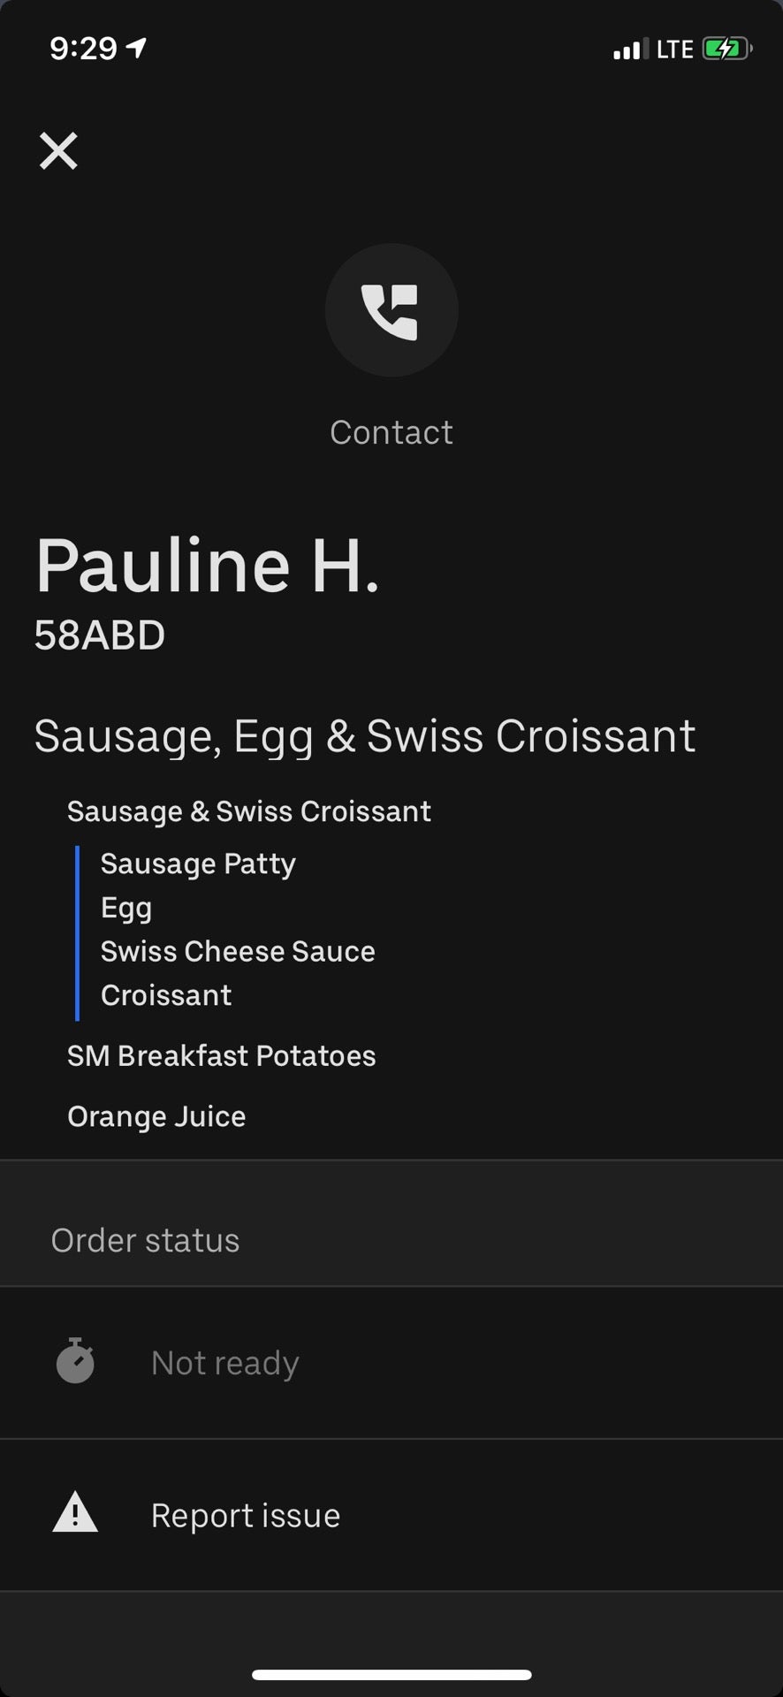Tap the battery charging indicator
Screen dimensions: 783x1697
point(726,49)
